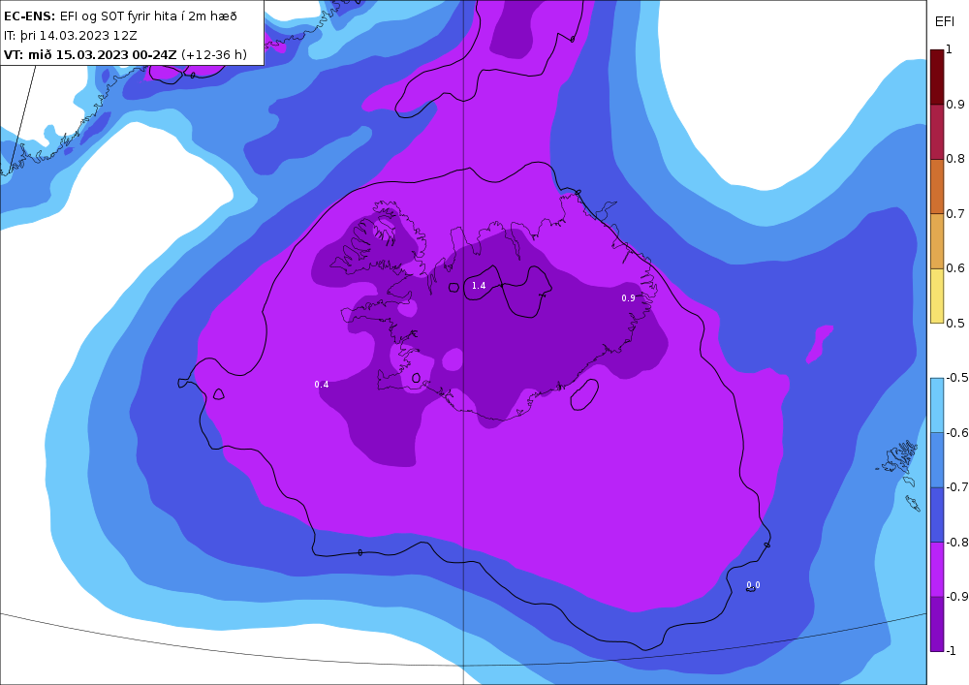Click the closed oval contour southeast of Iceland
This screenshot has width=969, height=685.
coord(584,394)
